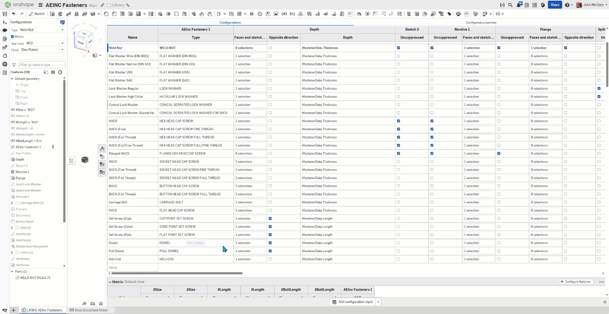Click the Sketch button

37,14
